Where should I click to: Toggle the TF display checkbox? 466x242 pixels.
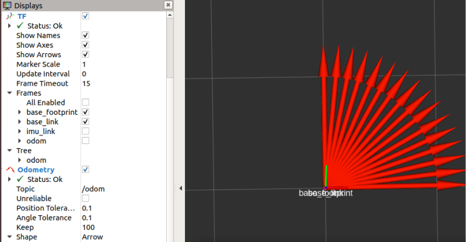(85, 16)
